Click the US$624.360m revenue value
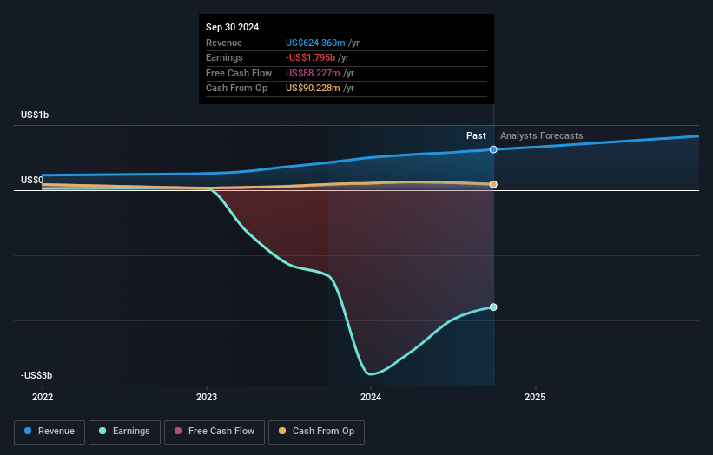The image size is (713, 455). pos(315,43)
